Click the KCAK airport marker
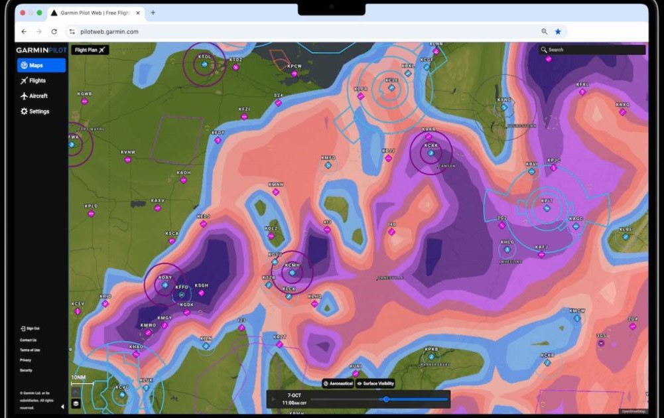Screen dimensions: 664x418 (431, 153)
